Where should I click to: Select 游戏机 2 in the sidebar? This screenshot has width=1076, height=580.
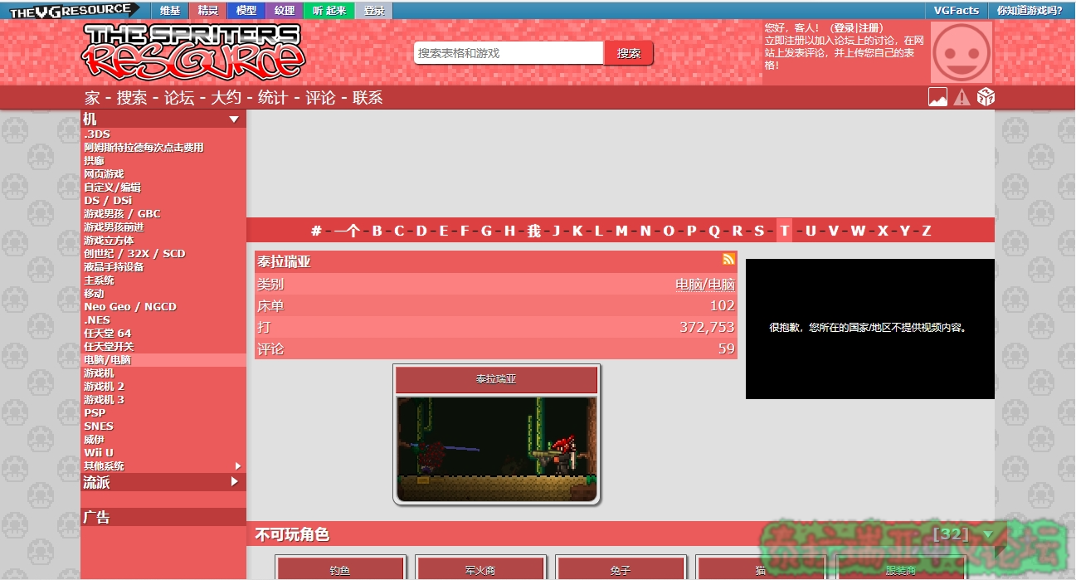tap(105, 386)
